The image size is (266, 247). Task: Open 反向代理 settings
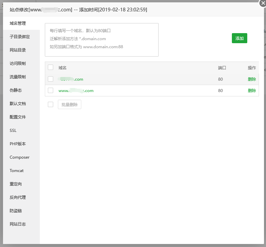click(x=18, y=197)
